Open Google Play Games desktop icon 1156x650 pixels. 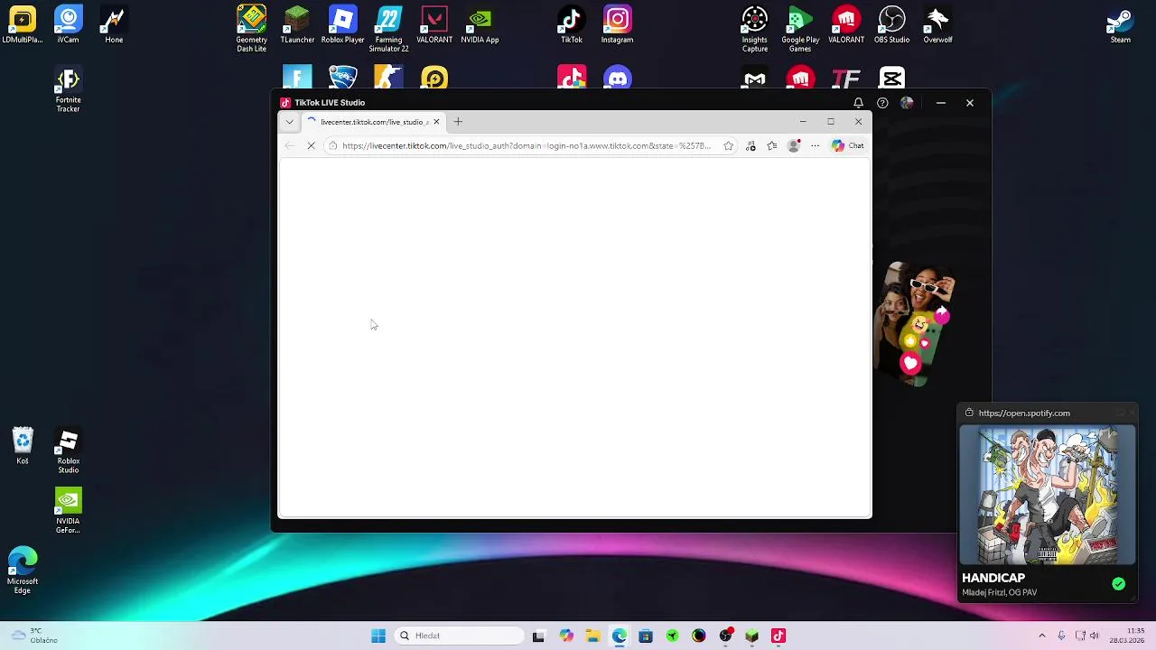click(x=800, y=29)
